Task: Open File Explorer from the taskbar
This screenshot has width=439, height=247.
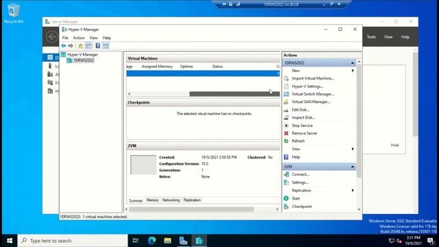Action: (167, 241)
